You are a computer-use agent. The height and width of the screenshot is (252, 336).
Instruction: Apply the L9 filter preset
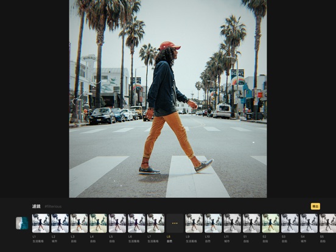click(x=194, y=223)
